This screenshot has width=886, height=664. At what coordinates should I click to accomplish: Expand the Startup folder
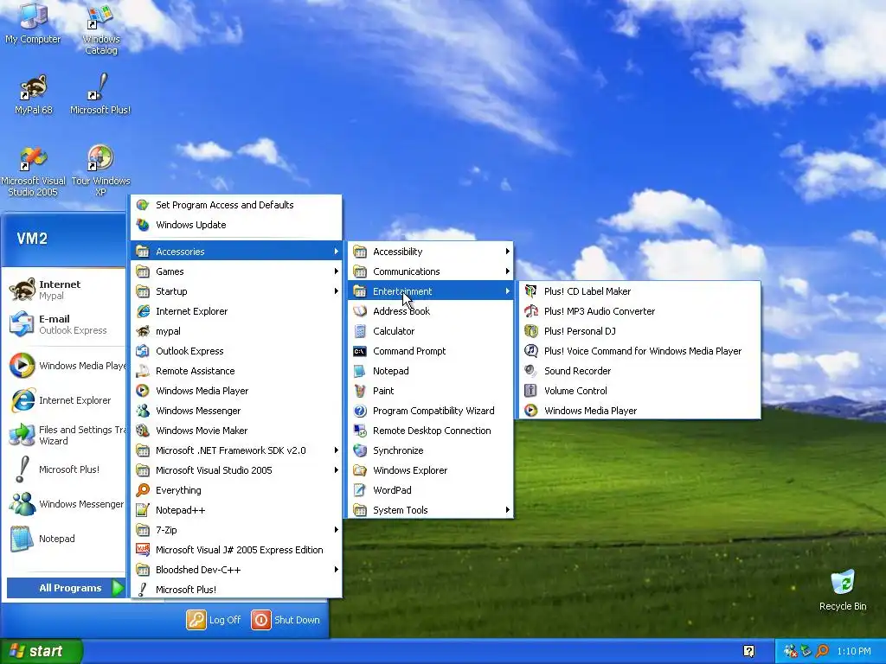point(236,291)
